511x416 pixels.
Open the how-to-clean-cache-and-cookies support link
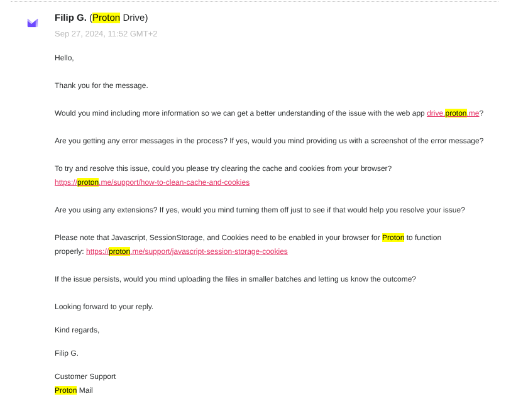[x=152, y=182]
